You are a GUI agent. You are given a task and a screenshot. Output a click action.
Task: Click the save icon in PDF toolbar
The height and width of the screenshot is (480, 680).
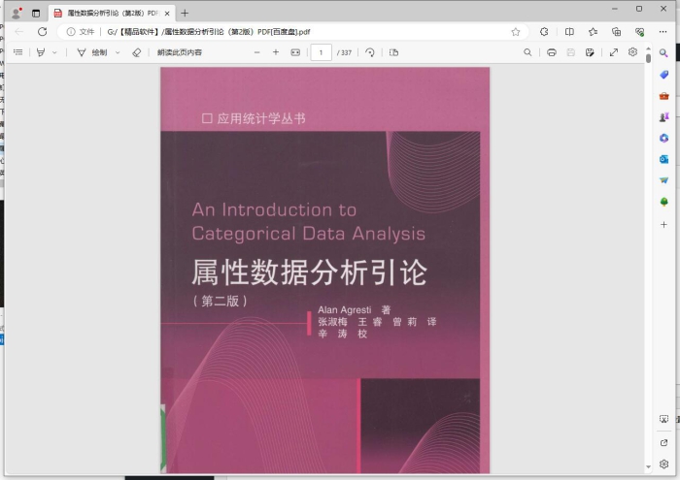pos(571,52)
